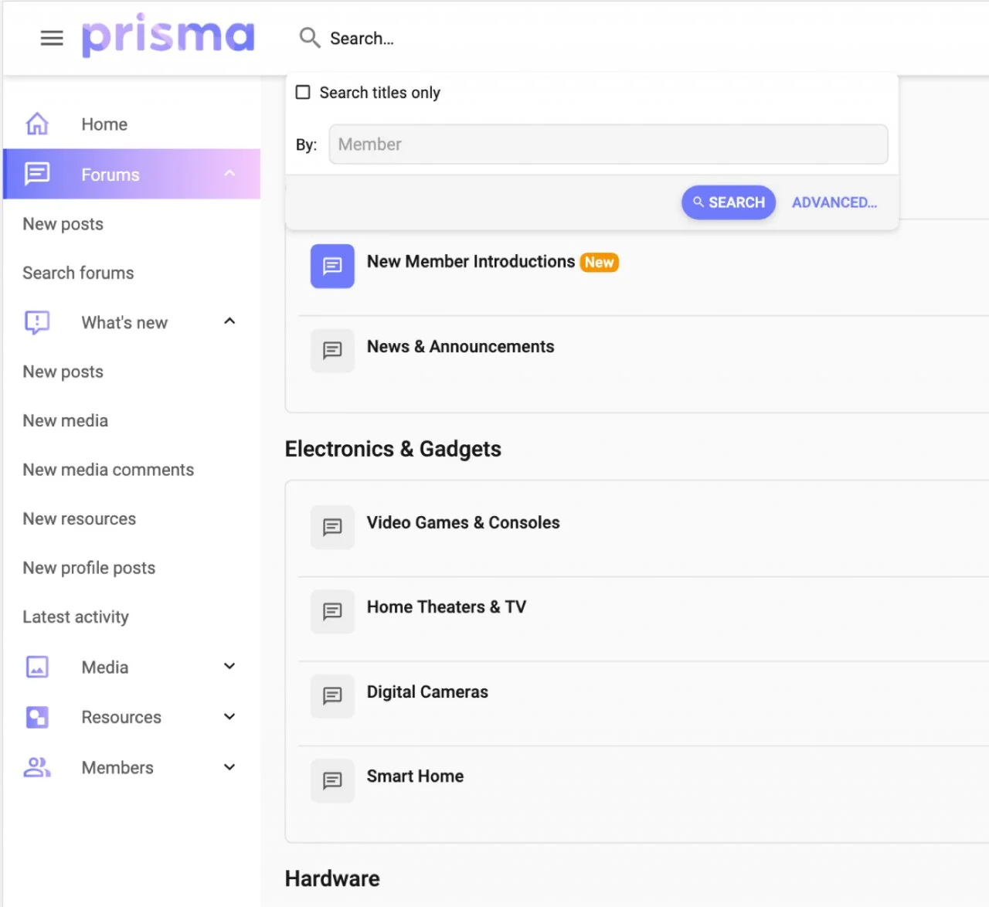Expand the Resources section chevron
Screen dimensions: 989x907
(229, 717)
